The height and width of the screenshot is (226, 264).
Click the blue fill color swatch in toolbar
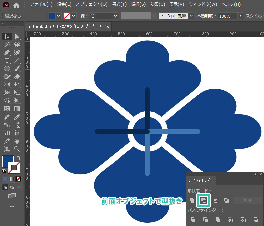[8, 161]
